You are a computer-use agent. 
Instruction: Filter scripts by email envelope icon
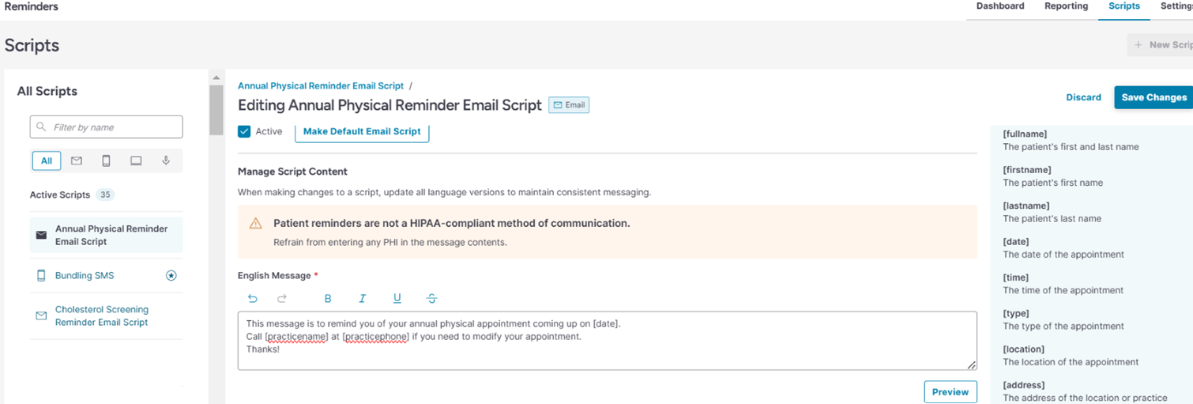tap(77, 161)
